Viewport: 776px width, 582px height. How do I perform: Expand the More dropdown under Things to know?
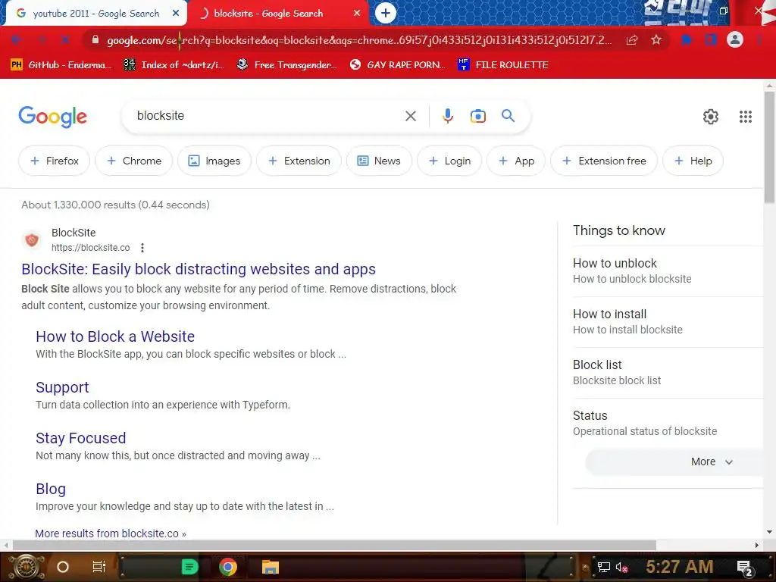[x=674, y=462]
